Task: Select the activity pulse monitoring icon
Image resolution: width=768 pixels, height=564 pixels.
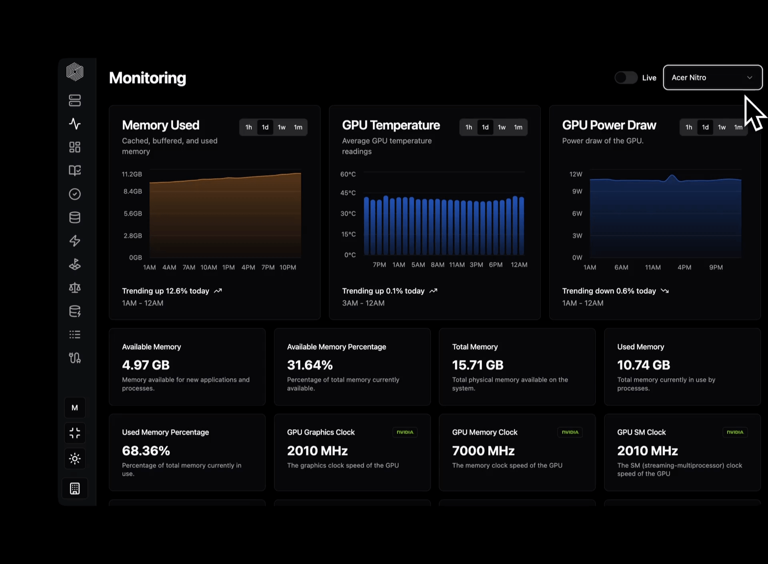Action: pos(75,124)
